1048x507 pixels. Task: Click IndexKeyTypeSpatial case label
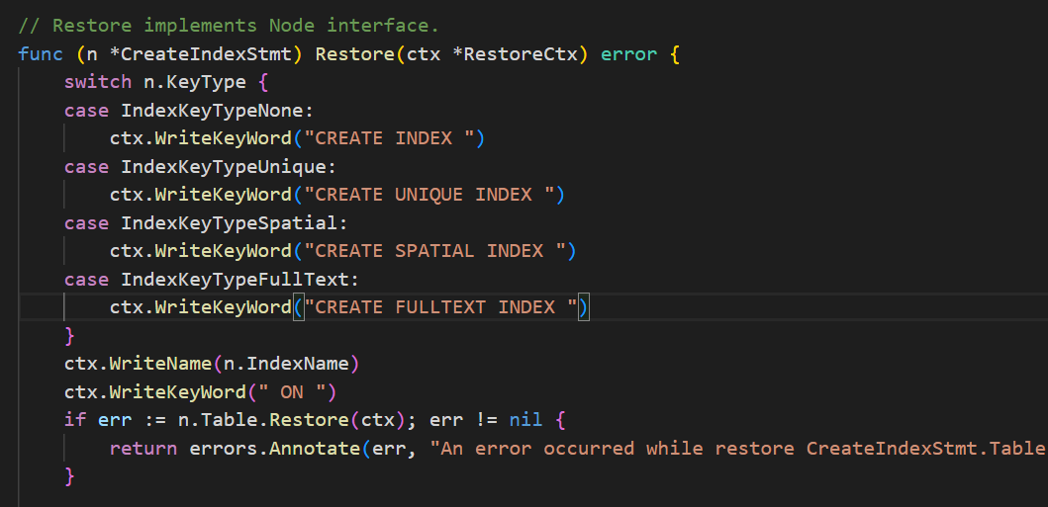coord(234,223)
